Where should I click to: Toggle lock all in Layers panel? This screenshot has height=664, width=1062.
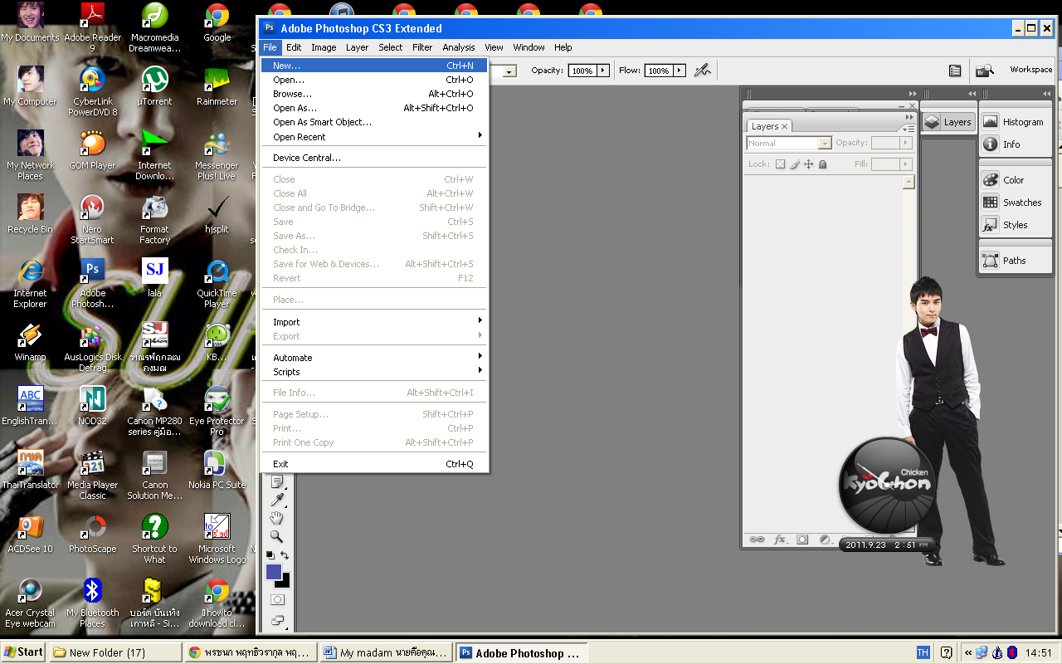pos(822,164)
